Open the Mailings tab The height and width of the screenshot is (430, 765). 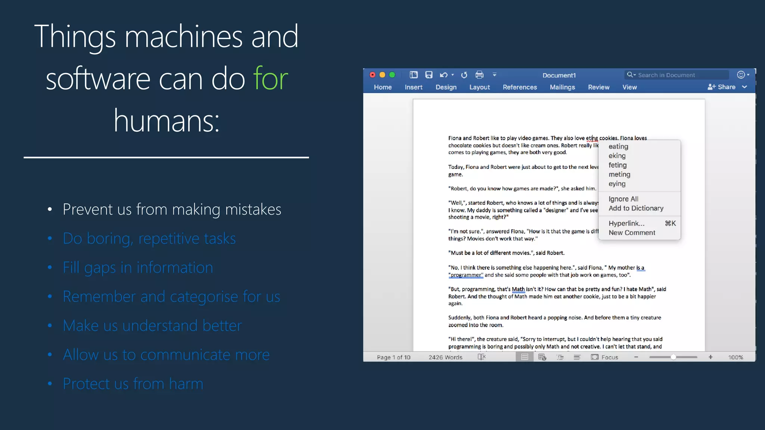coord(562,87)
